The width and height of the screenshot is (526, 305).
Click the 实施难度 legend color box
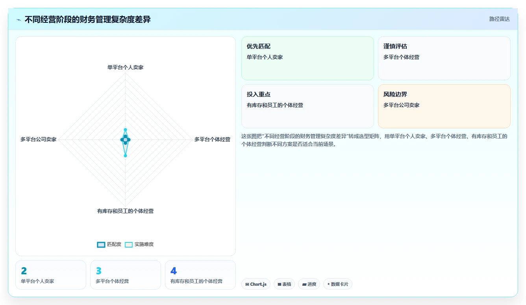(x=129, y=244)
